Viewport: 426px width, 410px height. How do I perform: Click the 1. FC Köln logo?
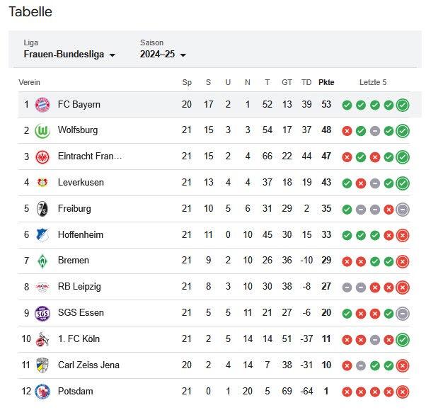(42, 339)
